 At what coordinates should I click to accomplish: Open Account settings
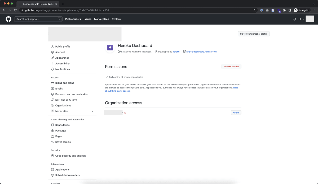[60, 52]
